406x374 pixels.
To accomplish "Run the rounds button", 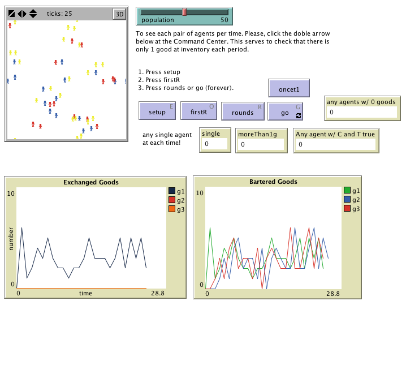I will (x=243, y=112).
